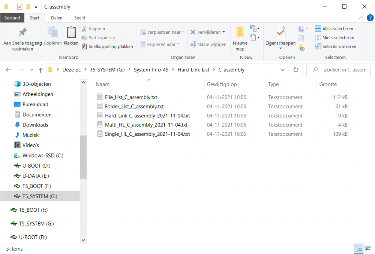Expand the address bar history dropdown
This screenshot has height=254, width=375.
tap(283, 70)
